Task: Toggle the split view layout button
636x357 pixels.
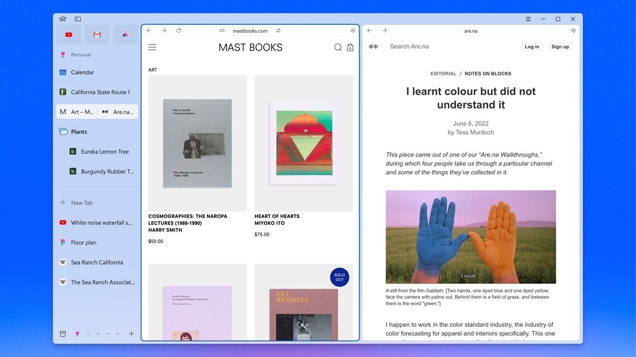Action: pos(528,19)
